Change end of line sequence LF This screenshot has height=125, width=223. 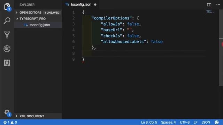[195, 122]
